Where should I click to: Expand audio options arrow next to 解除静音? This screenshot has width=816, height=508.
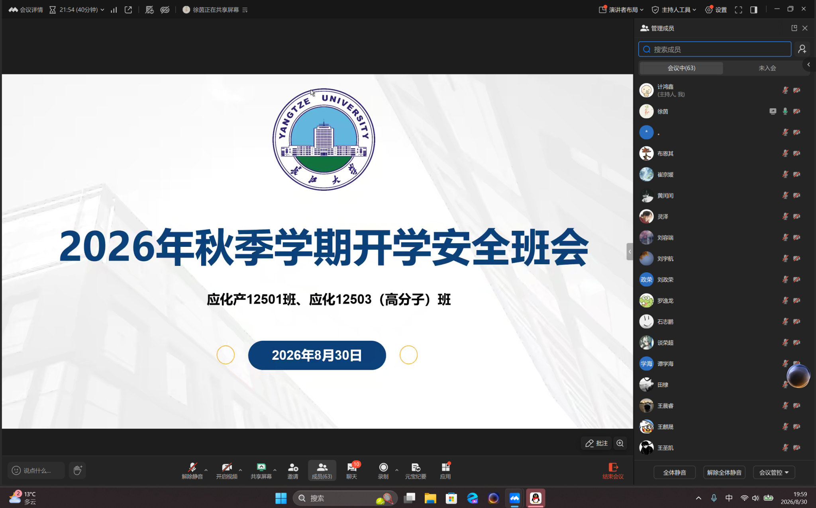(206, 470)
